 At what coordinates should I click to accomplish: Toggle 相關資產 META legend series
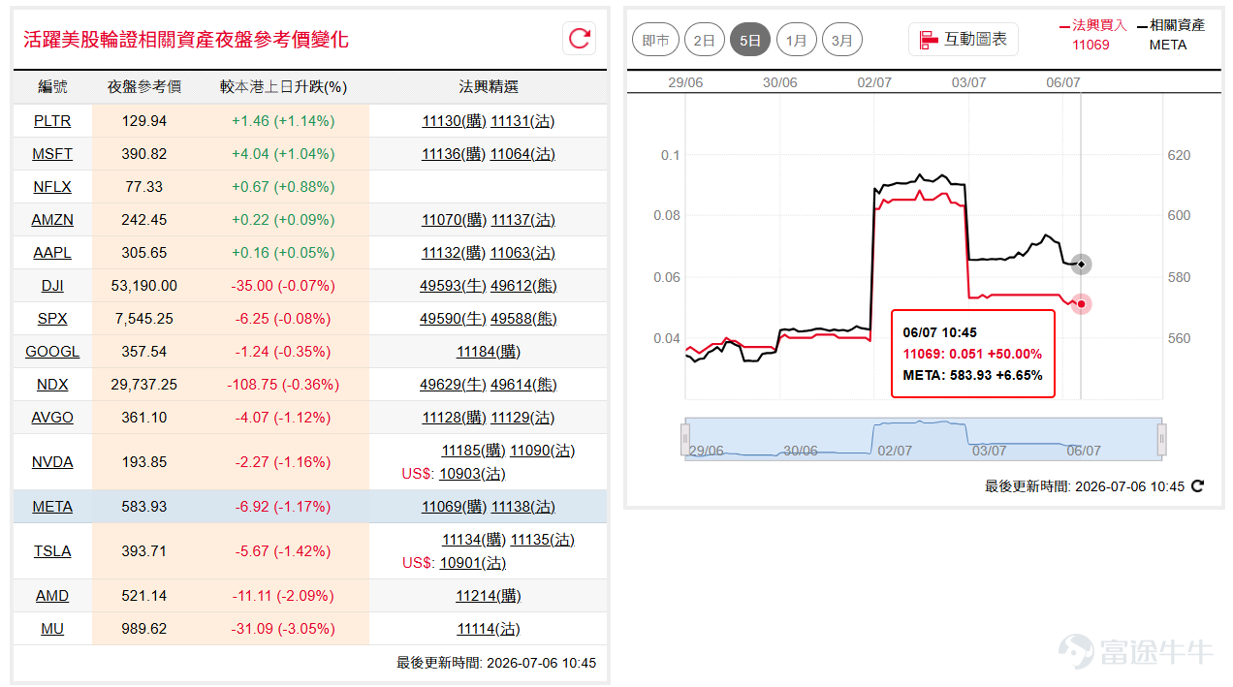coord(1171,35)
